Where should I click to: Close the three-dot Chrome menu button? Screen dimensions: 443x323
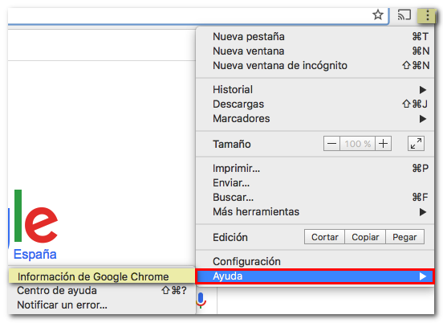[428, 15]
